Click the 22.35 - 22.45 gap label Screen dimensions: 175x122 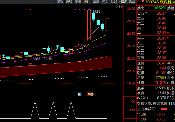[42, 59]
